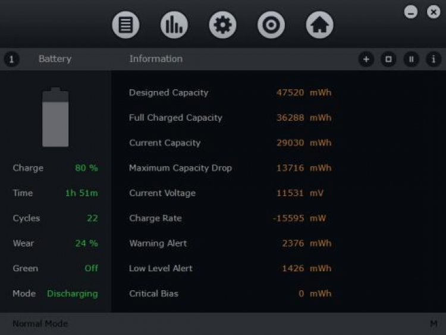Click the M indicator in status bar
Viewport: 446px width, 335px height.
tap(434, 324)
